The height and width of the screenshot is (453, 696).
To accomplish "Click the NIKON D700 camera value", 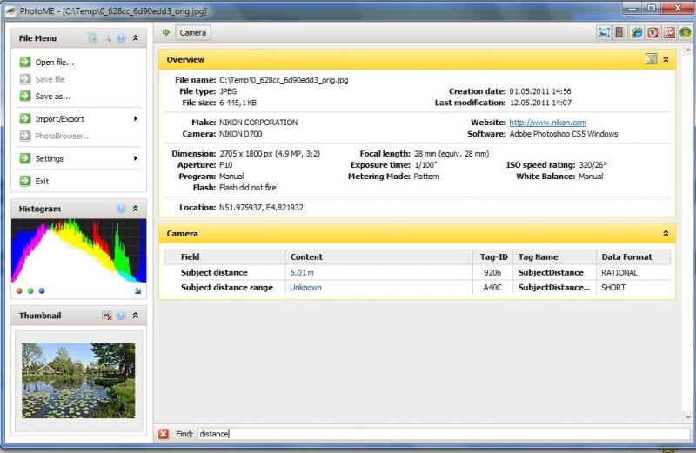I will pos(240,134).
